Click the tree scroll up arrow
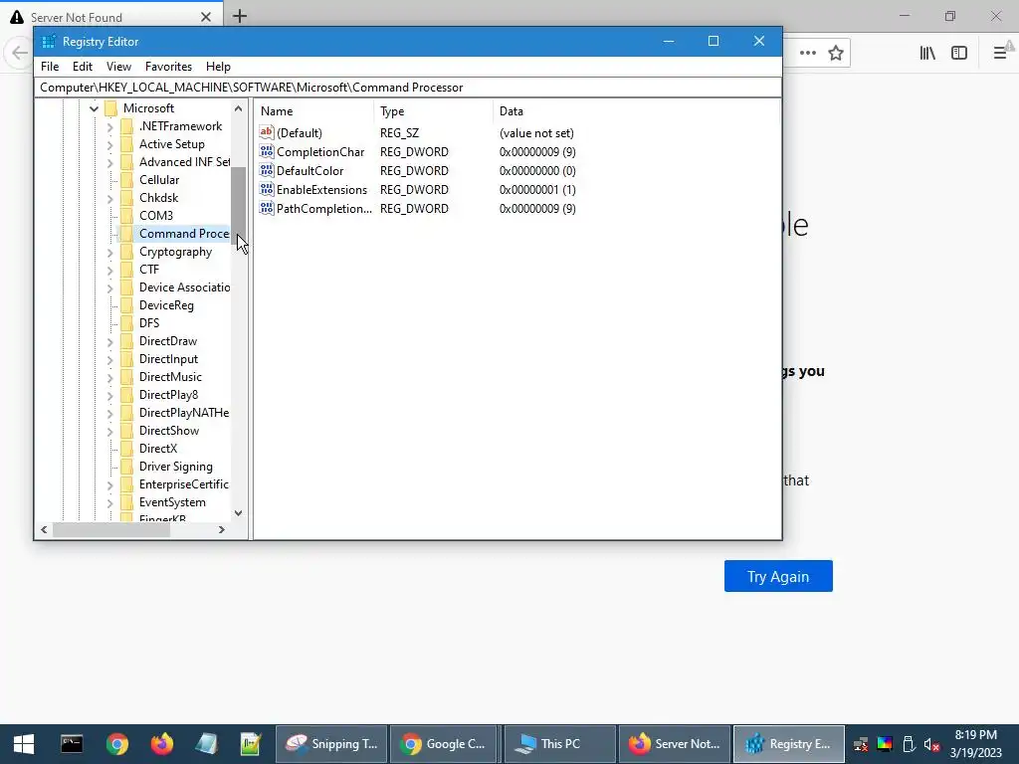The width and height of the screenshot is (1019, 764). (238, 108)
